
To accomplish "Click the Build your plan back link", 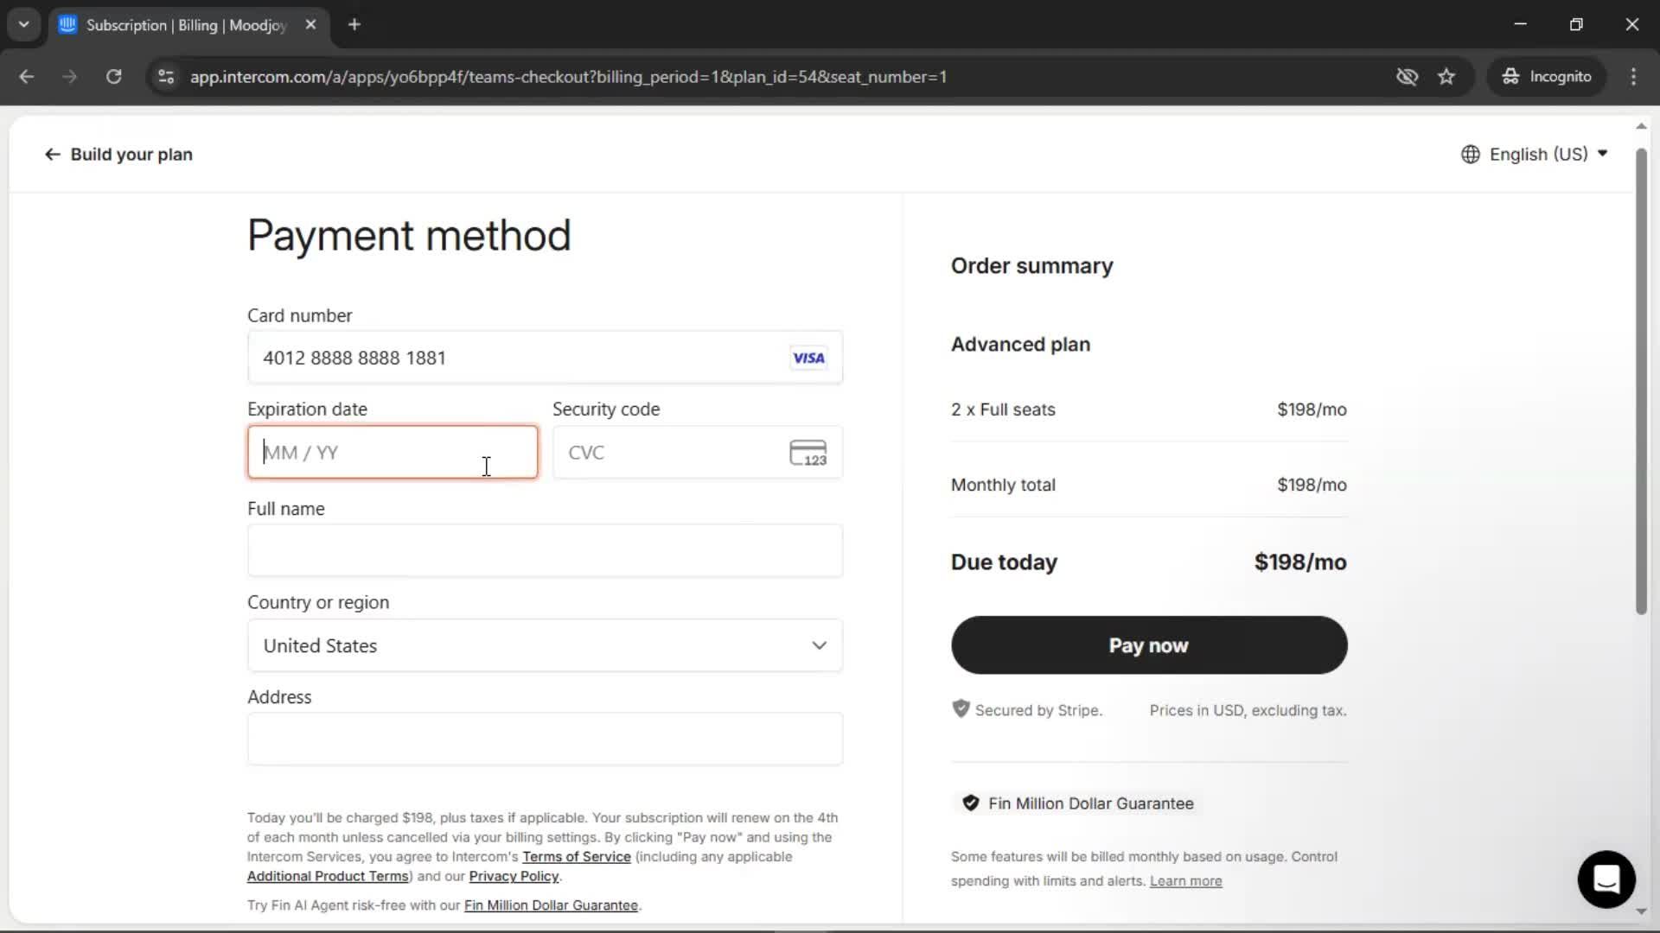I will tap(118, 155).
